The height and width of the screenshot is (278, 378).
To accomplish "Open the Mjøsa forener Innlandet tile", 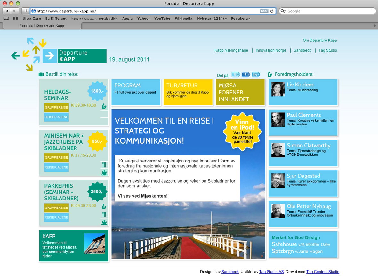I will point(240,92).
